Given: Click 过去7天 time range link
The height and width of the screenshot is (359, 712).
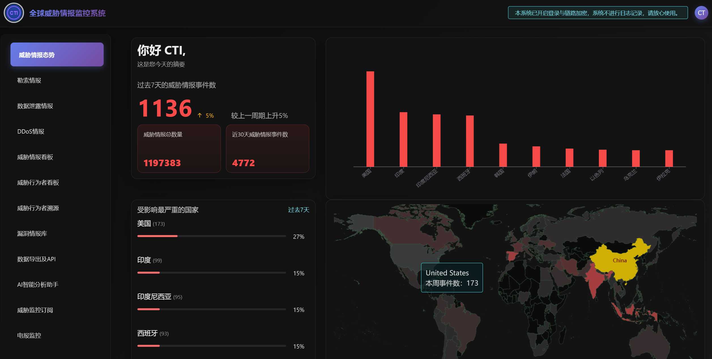Looking at the screenshot, I should click(x=299, y=210).
